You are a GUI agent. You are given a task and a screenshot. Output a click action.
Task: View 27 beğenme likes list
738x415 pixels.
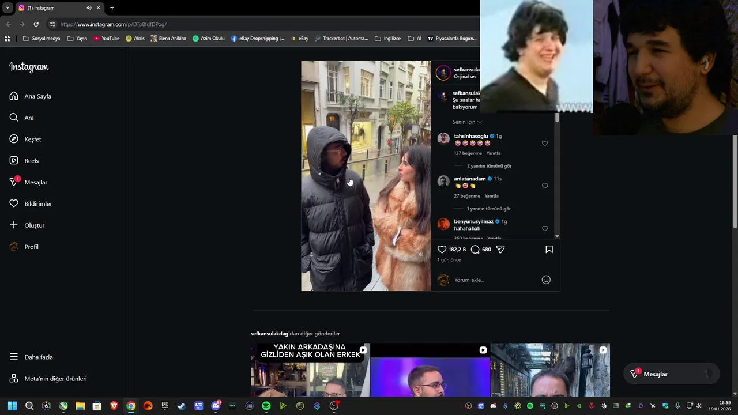(x=466, y=196)
